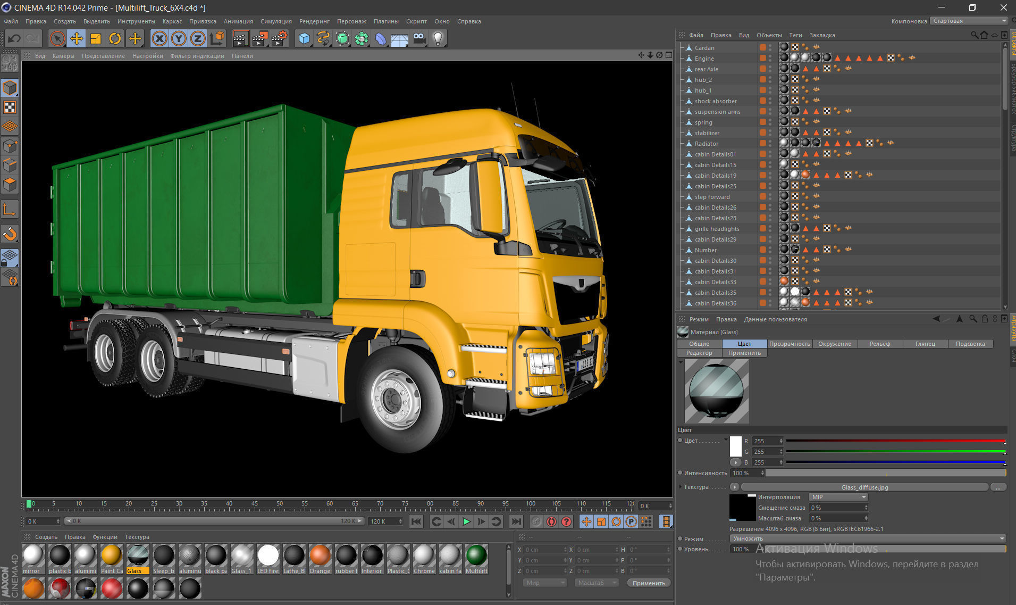
Task: Go to start of animation
Action: pyautogui.click(x=416, y=521)
